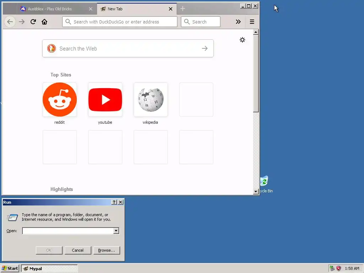This screenshot has height=273, width=364.
Task: Close the New Tab tab
Action: [x=171, y=9]
